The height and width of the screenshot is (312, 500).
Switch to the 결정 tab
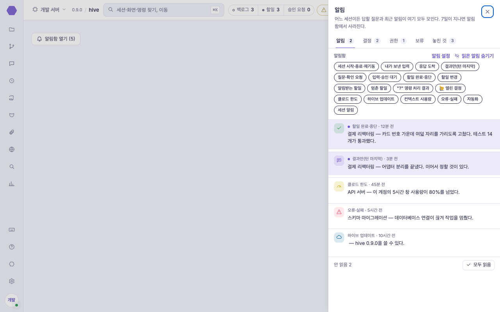coord(371,41)
